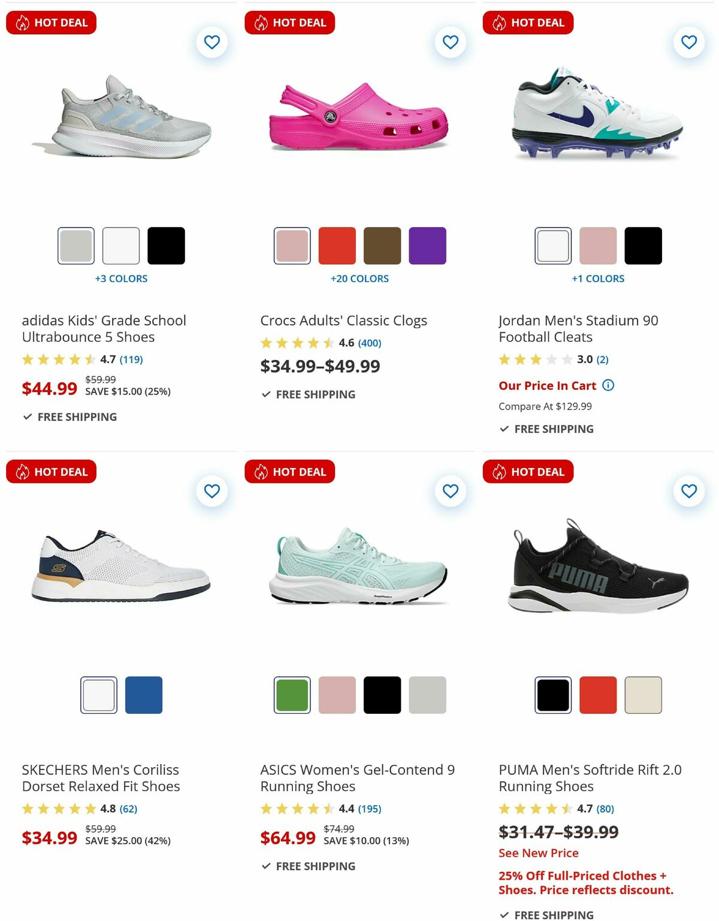Favorite the SKECHERS Coriliss Dorset Shoes
The width and height of the screenshot is (719, 921).
click(x=212, y=490)
